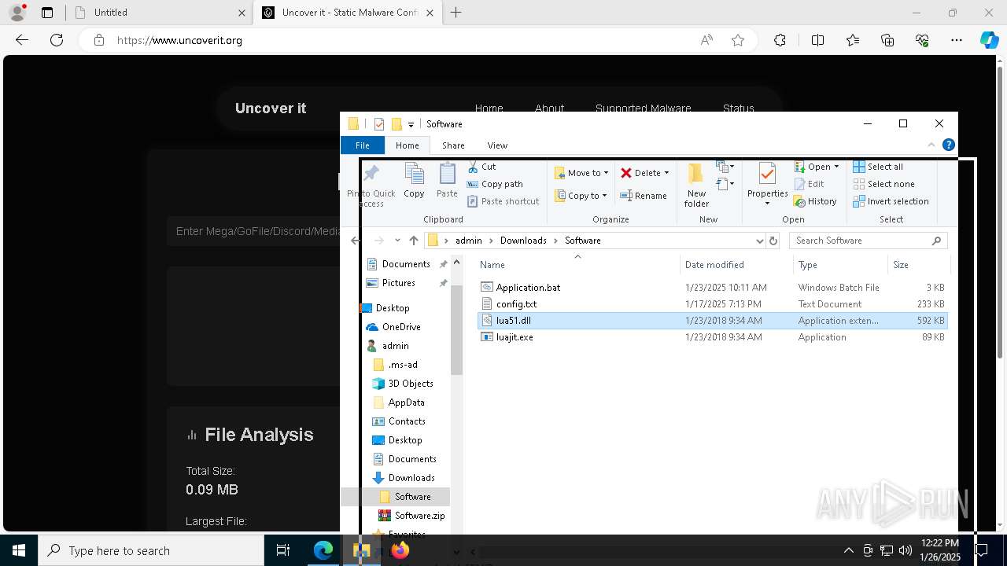Click Select none
The image size is (1007, 566).
(883, 184)
